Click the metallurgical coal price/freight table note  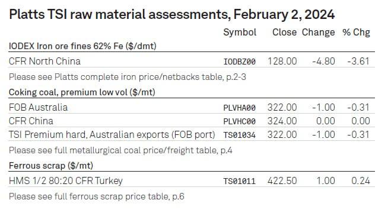[x=120, y=150]
